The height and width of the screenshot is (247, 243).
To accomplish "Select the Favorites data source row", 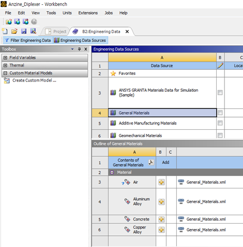I will [162, 73].
